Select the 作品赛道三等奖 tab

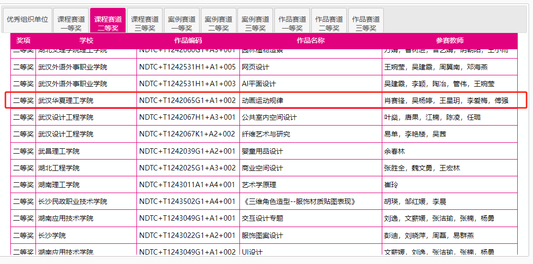(x=366, y=23)
